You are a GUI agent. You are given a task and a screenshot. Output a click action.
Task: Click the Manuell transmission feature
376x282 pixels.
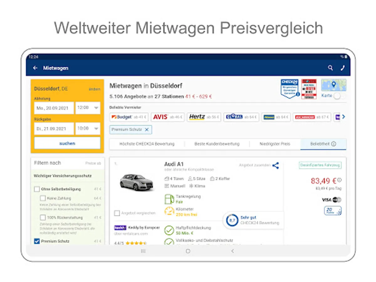(x=175, y=186)
